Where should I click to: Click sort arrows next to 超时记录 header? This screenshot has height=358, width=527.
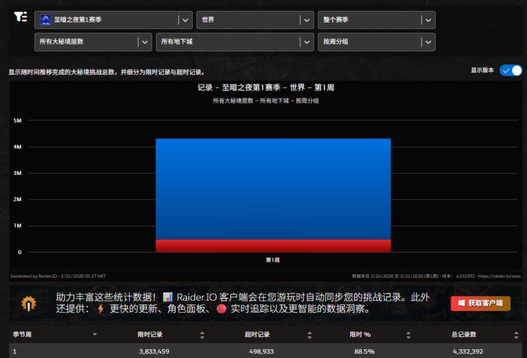point(310,334)
